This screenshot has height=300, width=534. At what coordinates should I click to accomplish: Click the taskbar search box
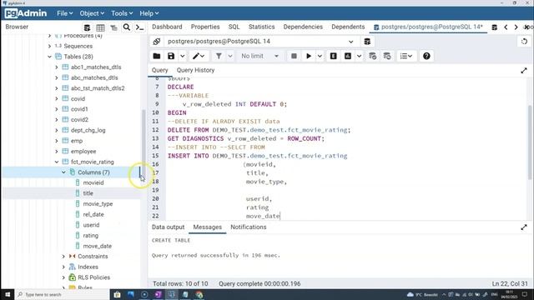pos(63,294)
